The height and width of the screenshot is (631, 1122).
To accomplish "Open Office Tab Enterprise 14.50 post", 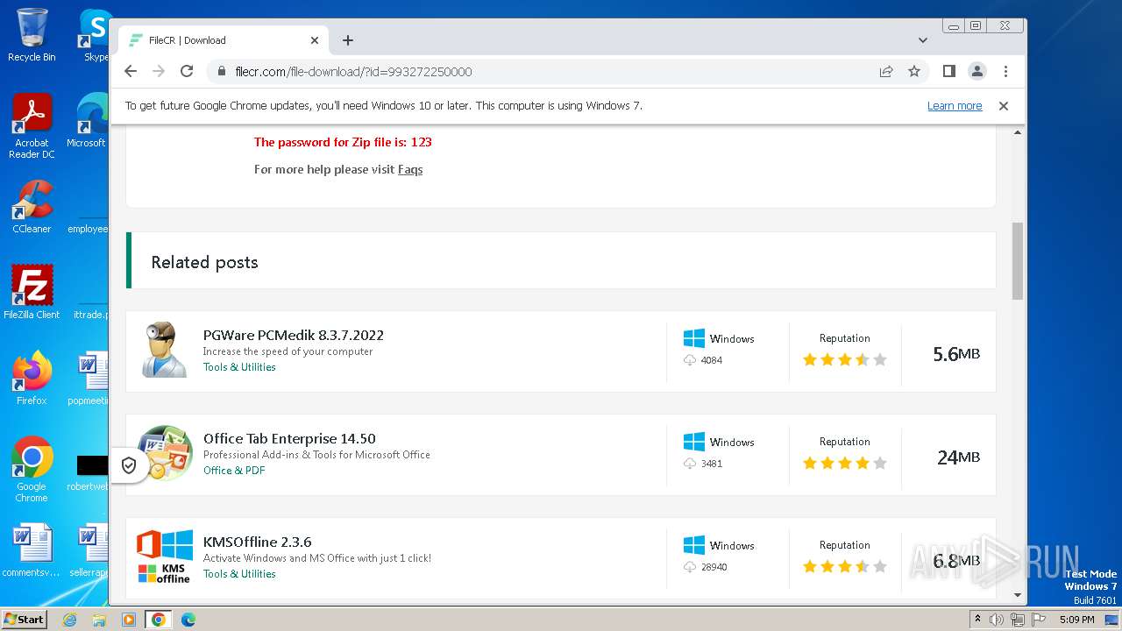I will tap(289, 438).
